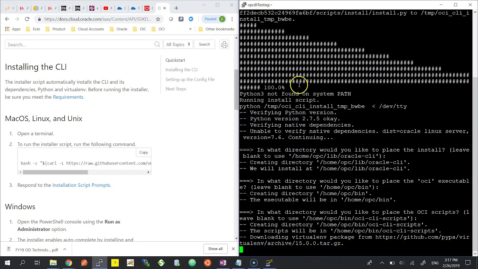The height and width of the screenshot is (269, 478).
Task: Switch to the YouTube tab
Action: point(106,8)
